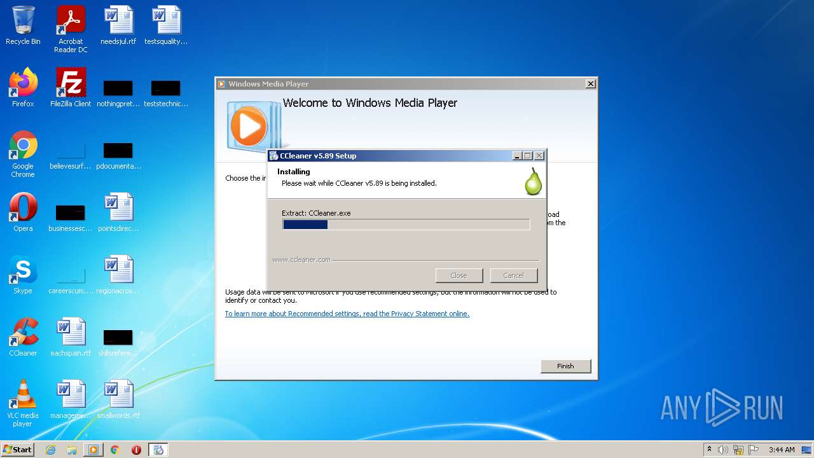Click Finish in Windows Media Player
The image size is (814, 458).
point(565,366)
